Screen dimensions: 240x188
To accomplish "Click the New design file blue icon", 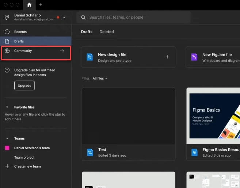I will tap(90, 57).
